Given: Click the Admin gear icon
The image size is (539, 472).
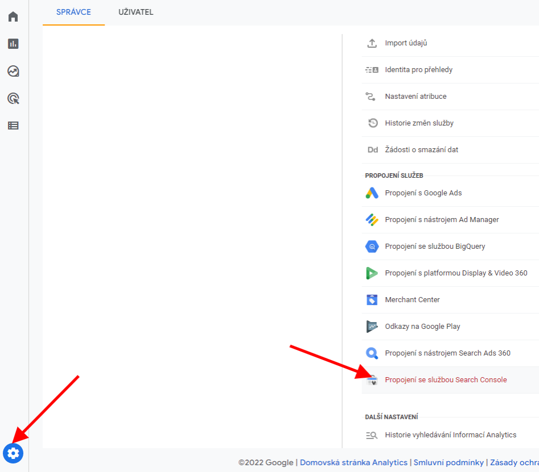Looking at the screenshot, I should coord(13,453).
